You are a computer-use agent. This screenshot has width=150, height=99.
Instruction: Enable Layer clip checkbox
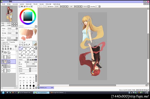click(x=10, y=42)
